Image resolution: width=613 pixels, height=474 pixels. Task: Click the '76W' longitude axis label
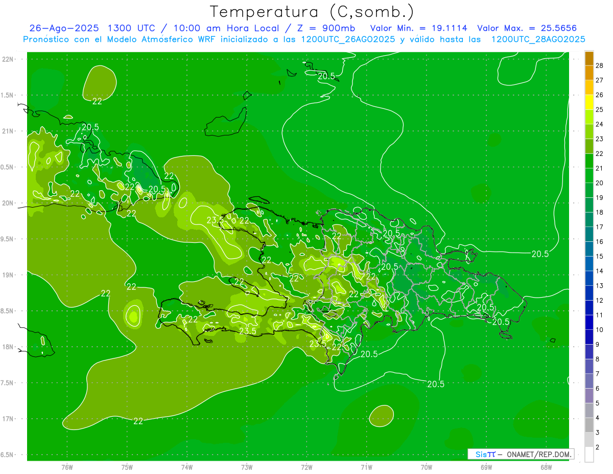[x=67, y=467]
